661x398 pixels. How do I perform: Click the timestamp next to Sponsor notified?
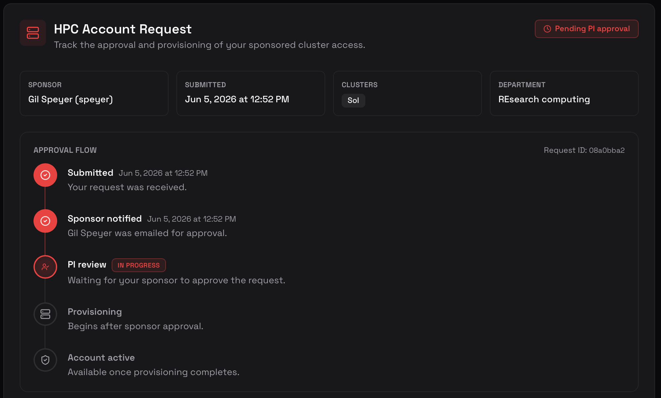pos(192,219)
